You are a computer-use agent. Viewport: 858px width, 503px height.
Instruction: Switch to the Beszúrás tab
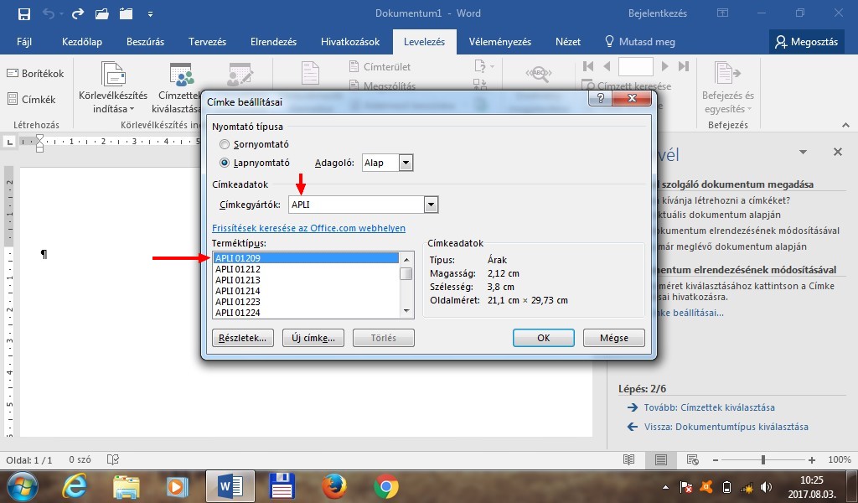coord(145,42)
